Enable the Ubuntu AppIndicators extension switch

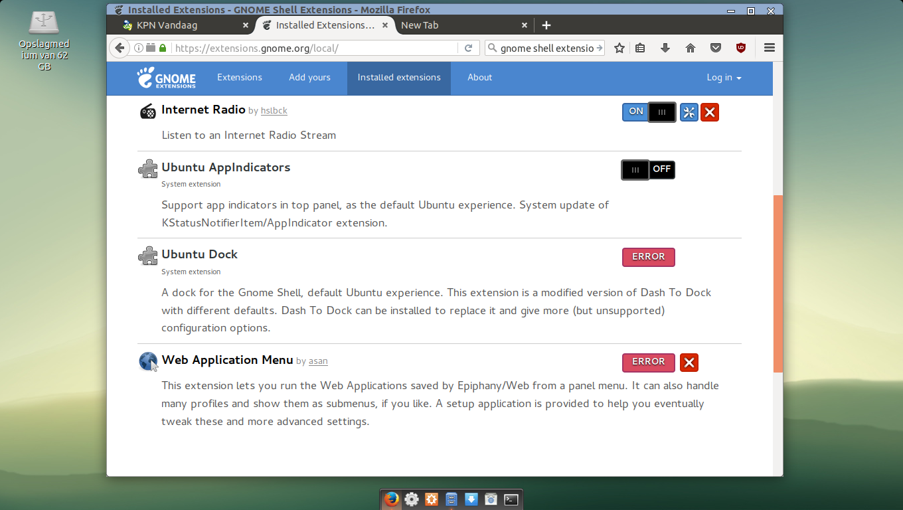coord(648,170)
